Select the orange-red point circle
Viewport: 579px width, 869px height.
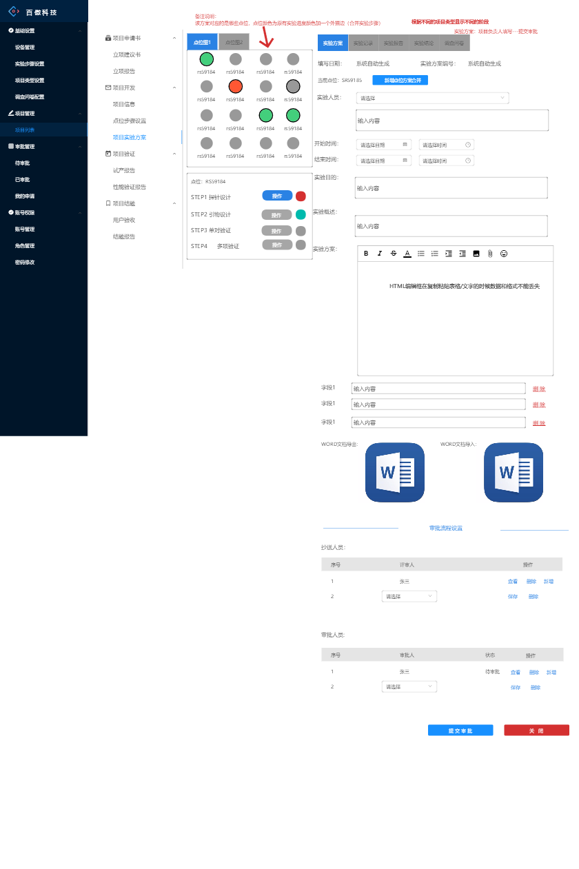pos(236,86)
